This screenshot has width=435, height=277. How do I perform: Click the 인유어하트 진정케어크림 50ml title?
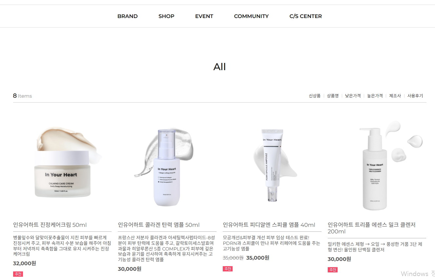[x=50, y=225]
